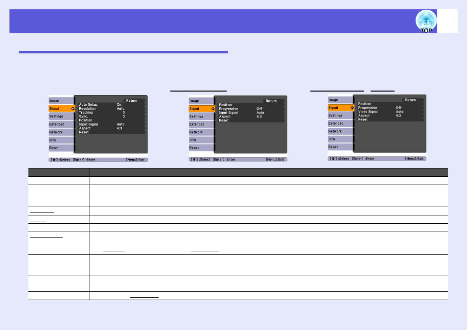Select Aspect in the menu containing Auto Setup
Screen dimensions: 467x330
[85, 128]
